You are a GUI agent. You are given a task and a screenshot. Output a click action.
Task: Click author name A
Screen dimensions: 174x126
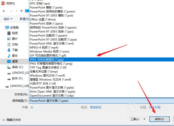coord(32,107)
